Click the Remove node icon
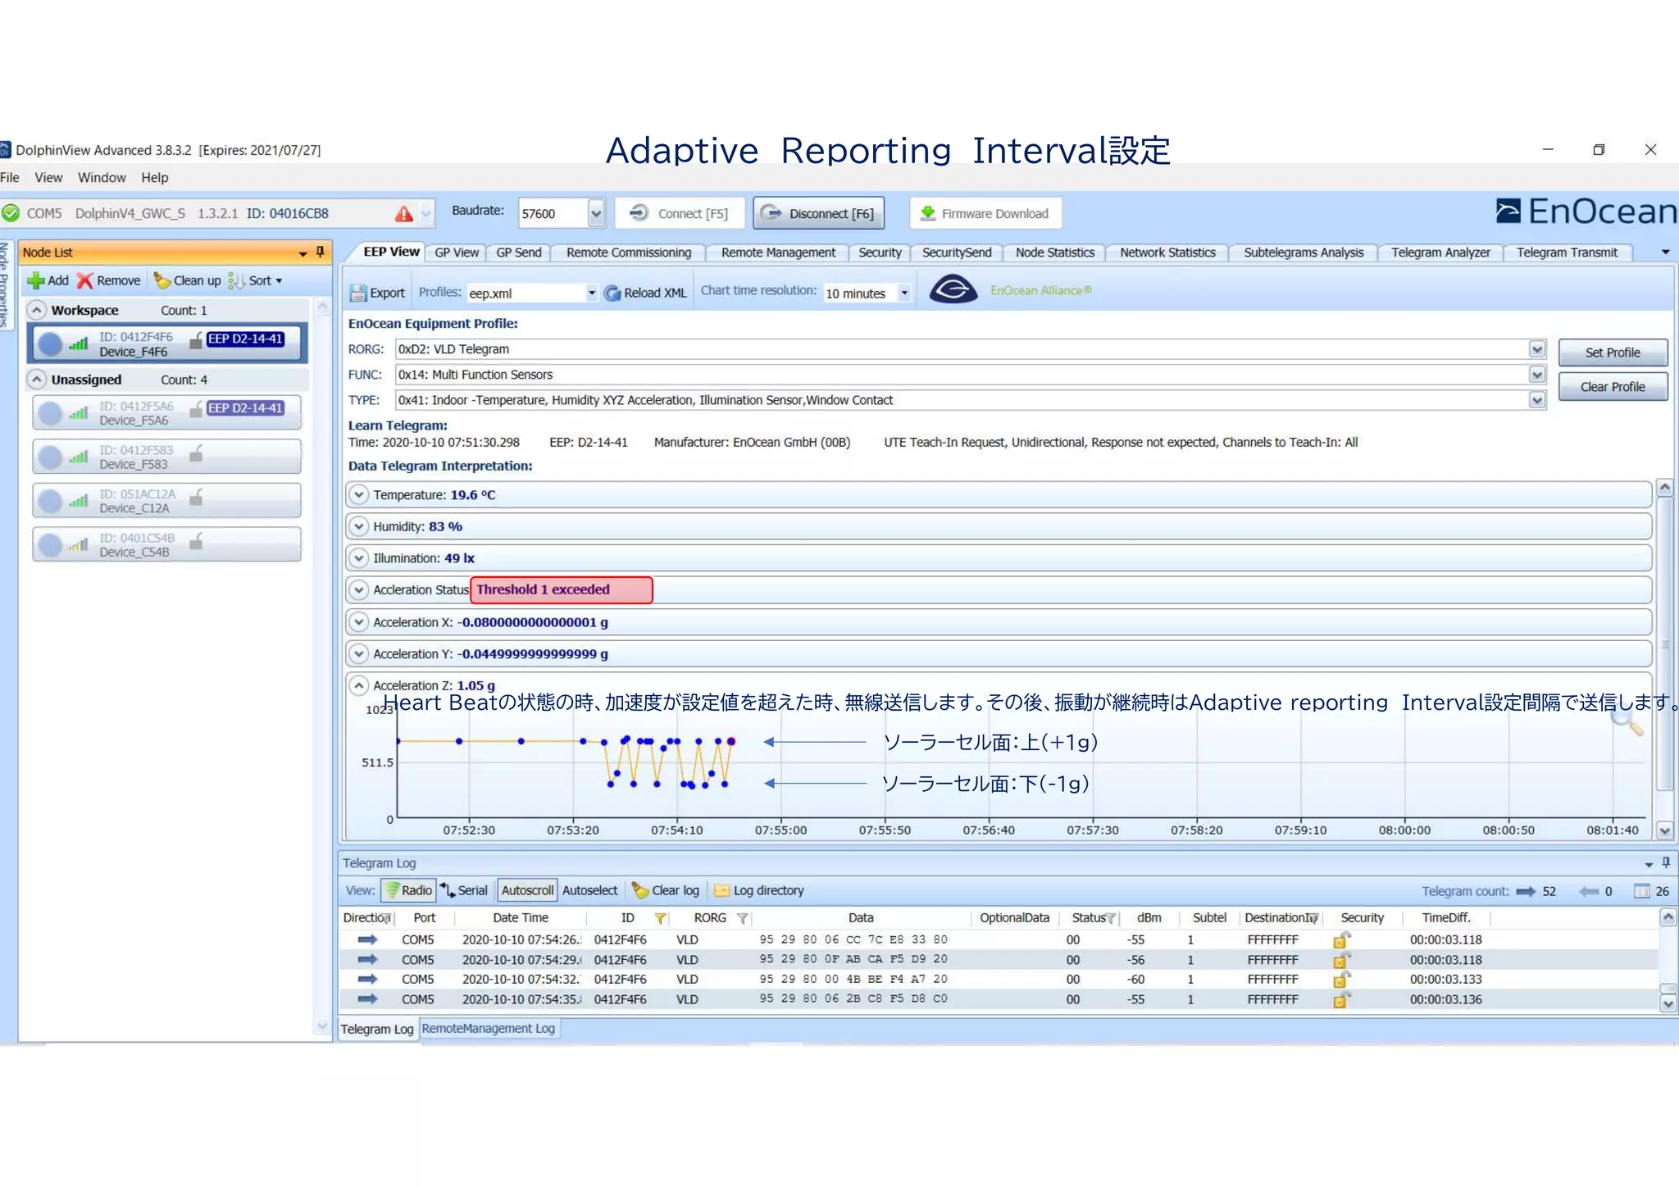Viewport: 1679px width, 1187px height. (x=84, y=280)
